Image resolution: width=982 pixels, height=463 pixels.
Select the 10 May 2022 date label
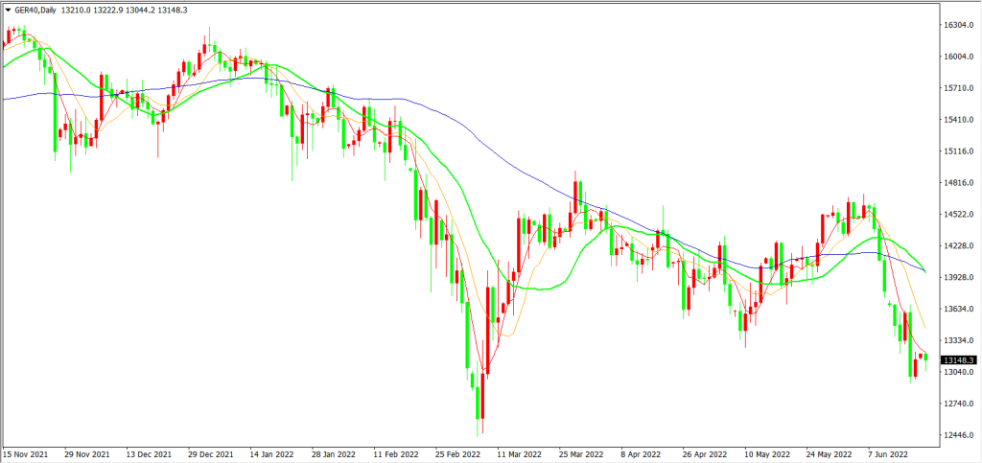(x=766, y=454)
